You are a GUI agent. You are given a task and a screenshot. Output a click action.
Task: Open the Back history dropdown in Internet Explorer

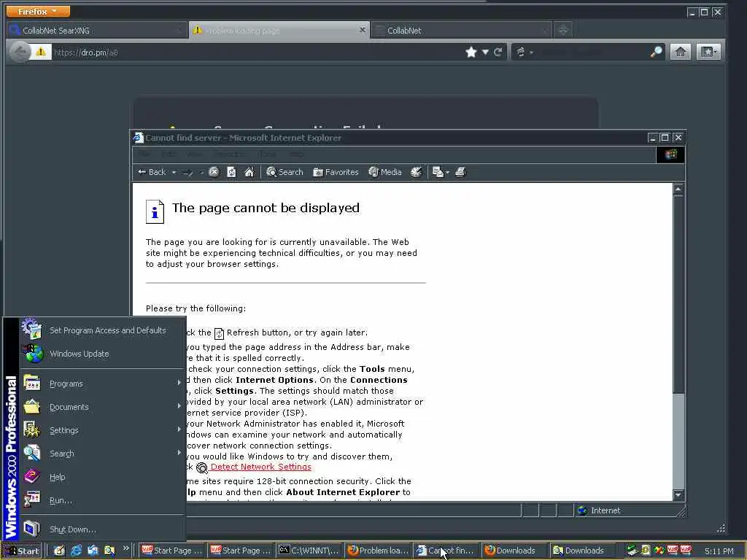click(x=174, y=172)
